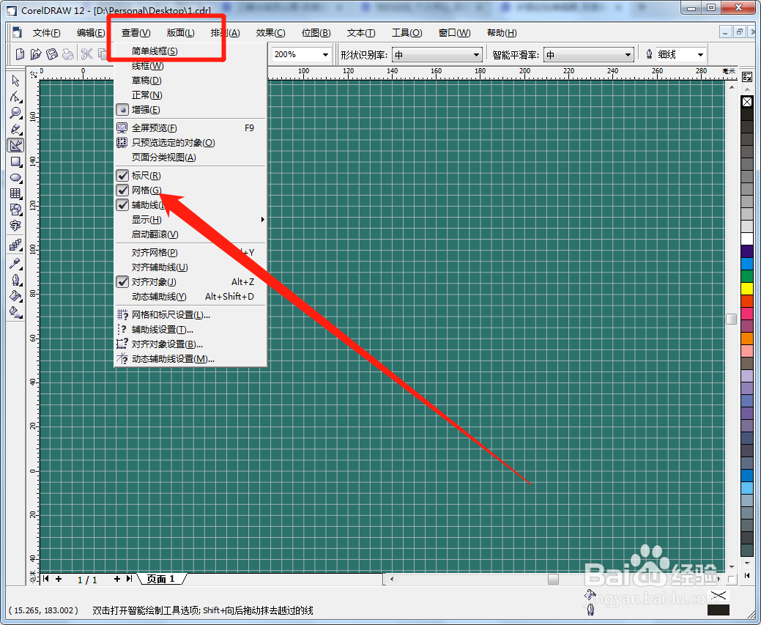Click add page plus icon after page counter
Screen dimensions: 761x625
pyautogui.click(x=117, y=578)
